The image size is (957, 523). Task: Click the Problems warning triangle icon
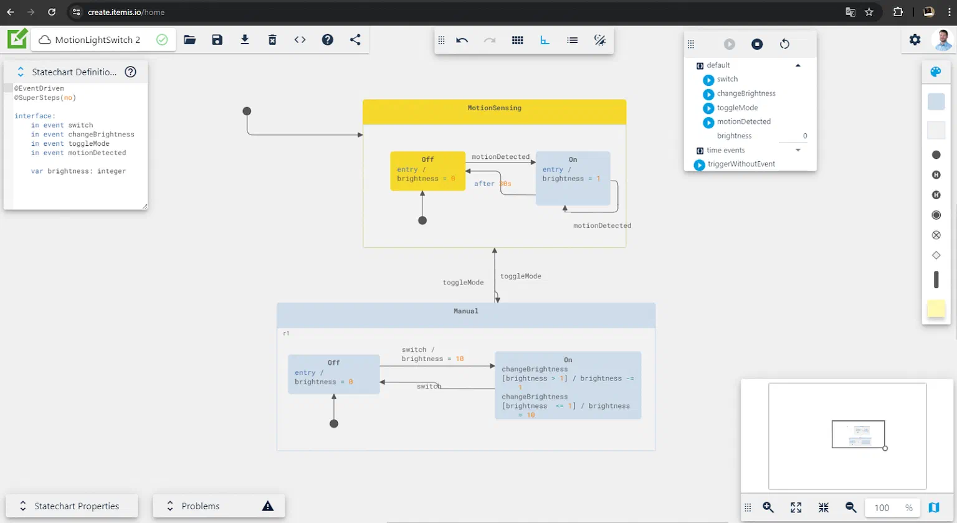(268, 506)
